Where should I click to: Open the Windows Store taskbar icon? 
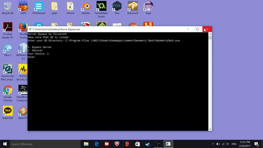coord(137,144)
